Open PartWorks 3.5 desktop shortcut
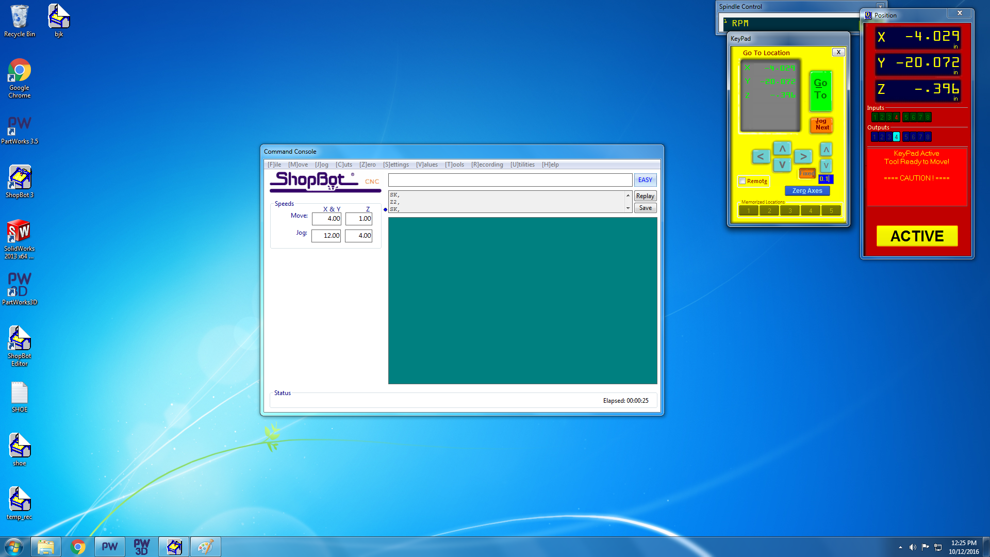This screenshot has width=990, height=557. [x=19, y=130]
